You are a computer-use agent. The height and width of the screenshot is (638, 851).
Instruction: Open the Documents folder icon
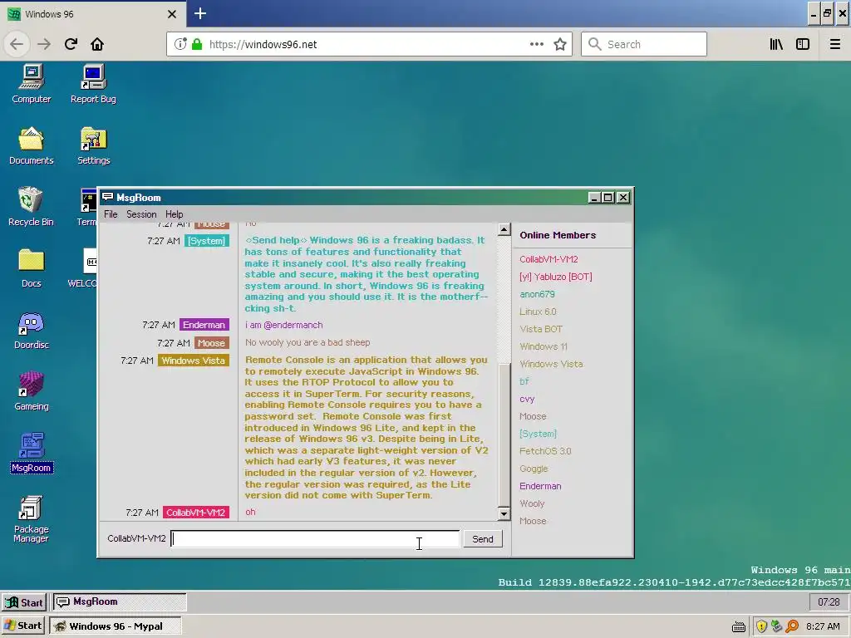(32, 145)
